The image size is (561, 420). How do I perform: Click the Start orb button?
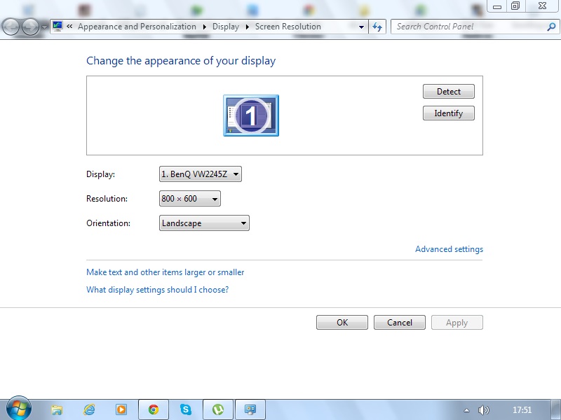[19, 409]
